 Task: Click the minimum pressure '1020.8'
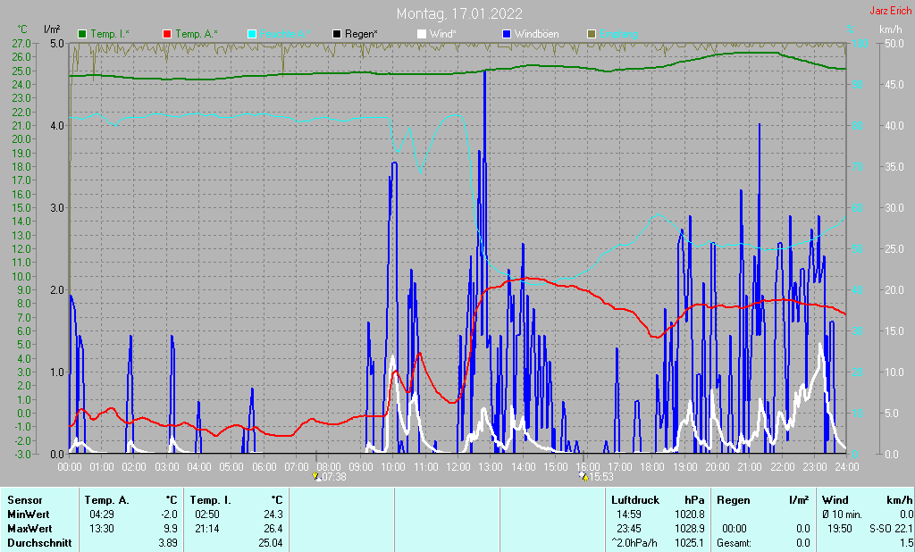(x=689, y=514)
